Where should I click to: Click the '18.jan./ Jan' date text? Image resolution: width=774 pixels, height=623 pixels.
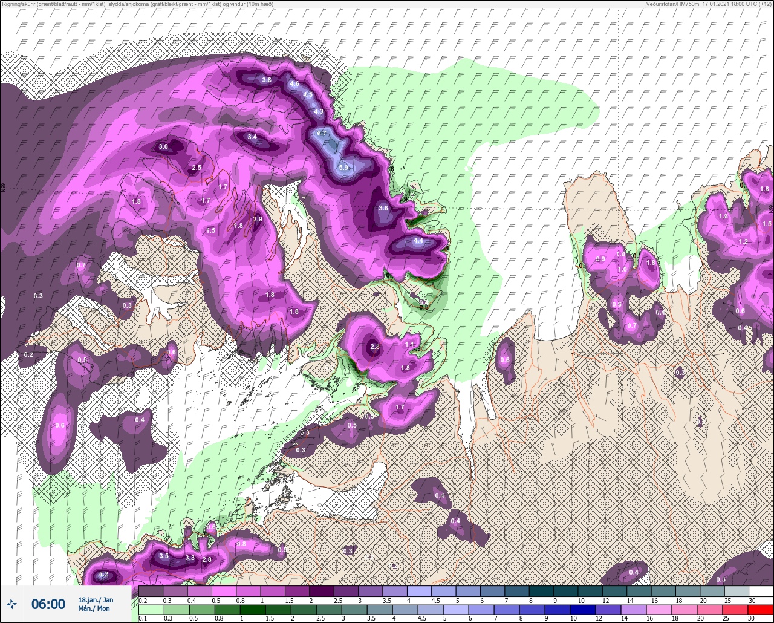(x=96, y=599)
